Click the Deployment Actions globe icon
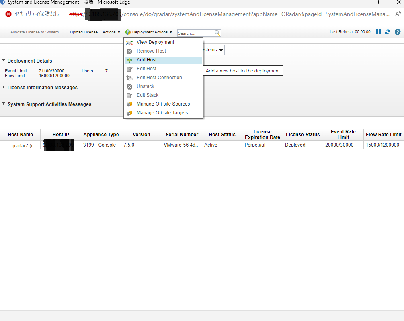The width and height of the screenshot is (404, 321). point(128,32)
